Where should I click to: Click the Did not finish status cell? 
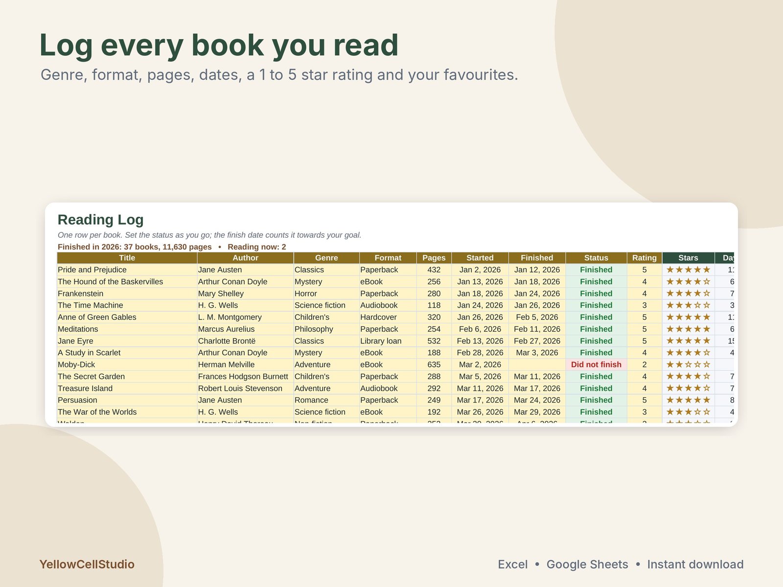point(596,364)
